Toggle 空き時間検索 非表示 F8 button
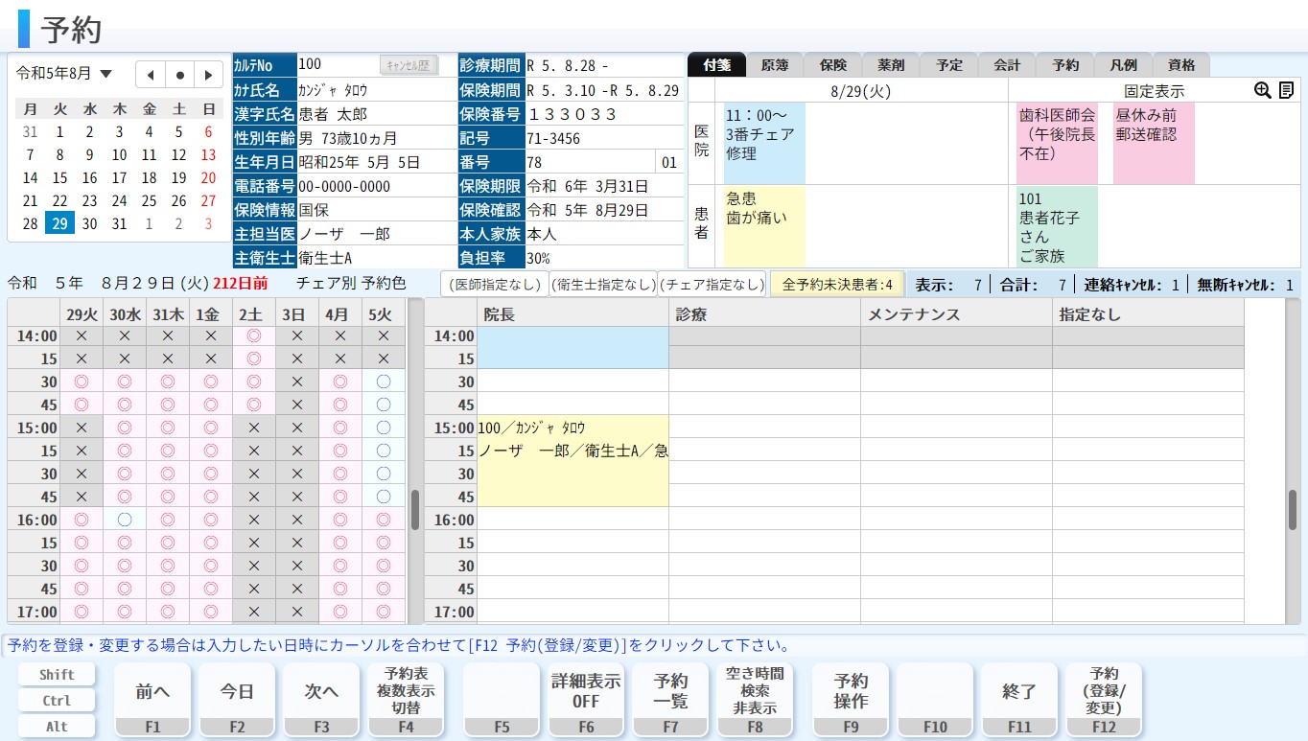Image resolution: width=1308 pixels, height=741 pixels. click(755, 700)
